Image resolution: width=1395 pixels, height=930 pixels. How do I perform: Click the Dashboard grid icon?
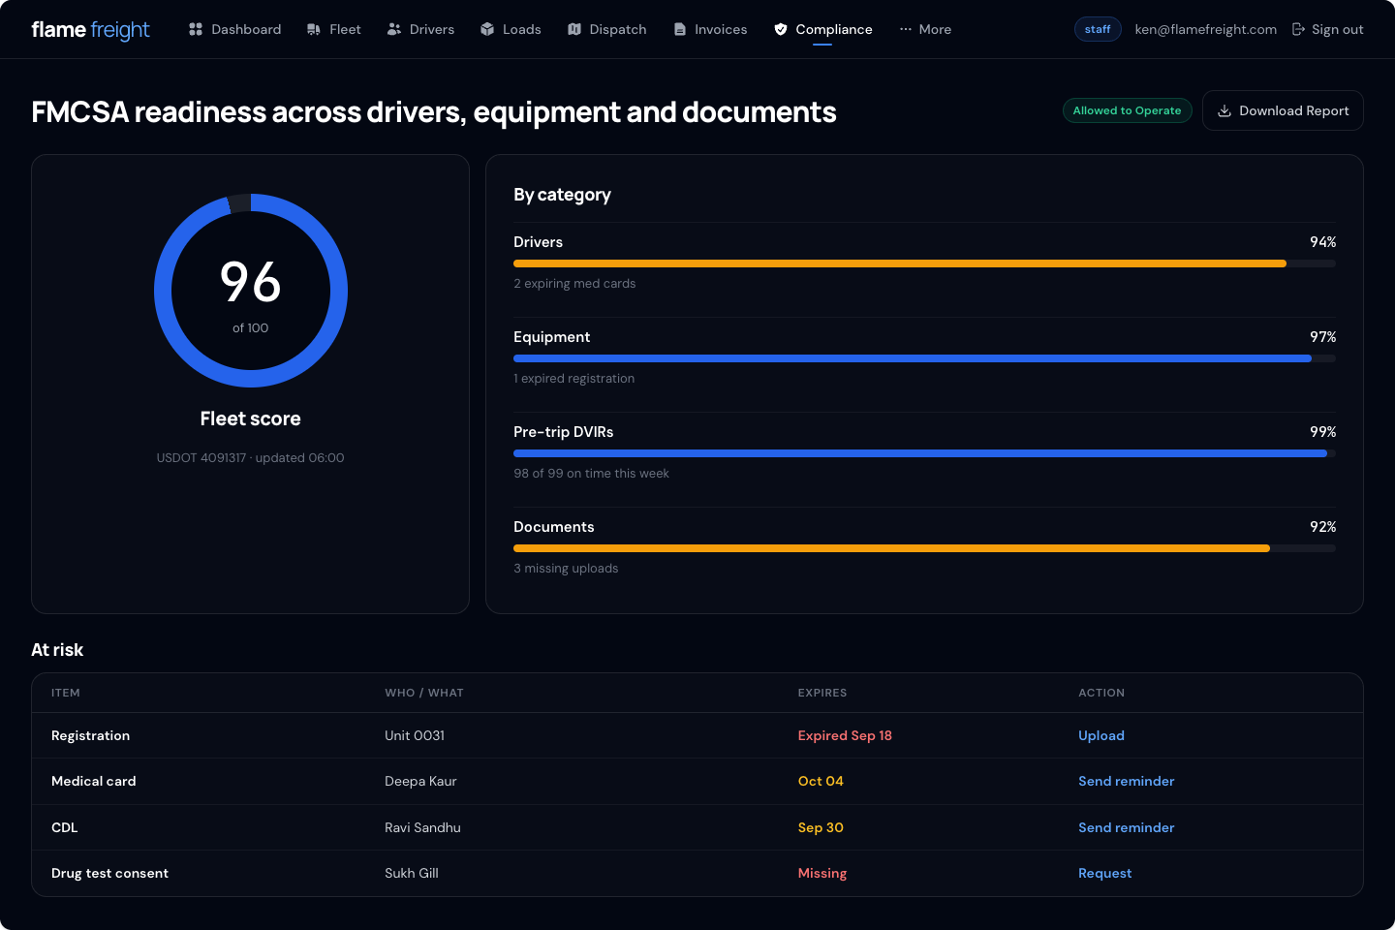coord(196,29)
